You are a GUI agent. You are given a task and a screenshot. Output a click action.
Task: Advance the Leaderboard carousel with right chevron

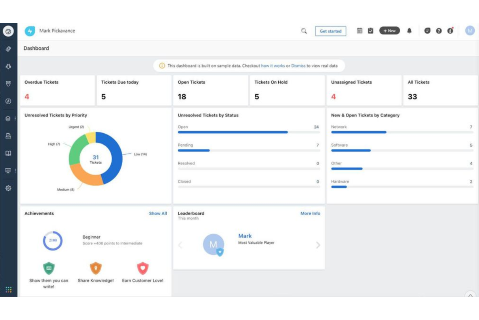point(318,245)
